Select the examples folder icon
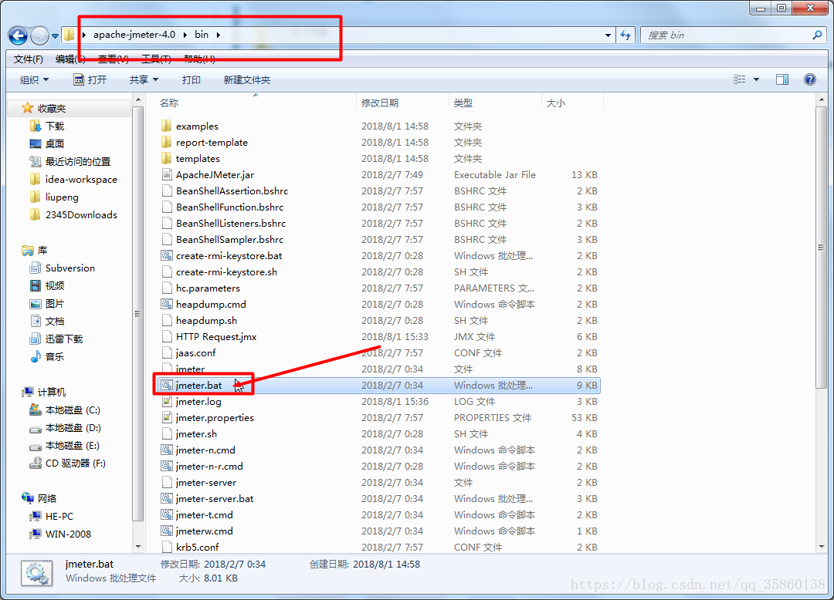This screenshot has height=600, width=834. (167, 126)
